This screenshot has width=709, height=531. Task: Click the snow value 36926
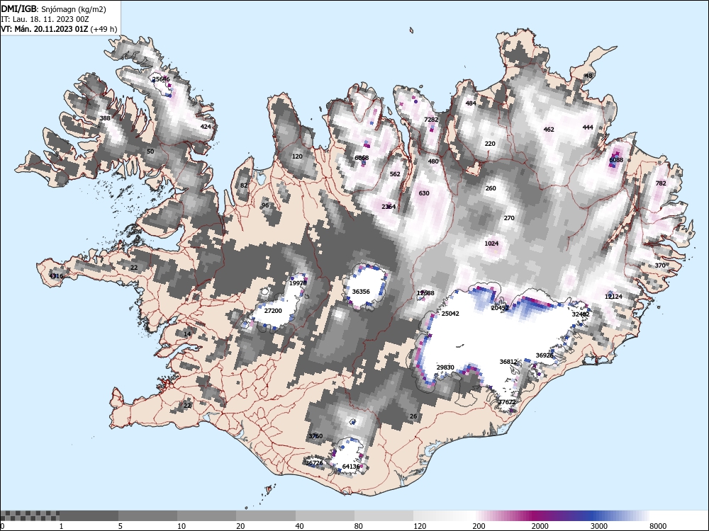coord(545,355)
